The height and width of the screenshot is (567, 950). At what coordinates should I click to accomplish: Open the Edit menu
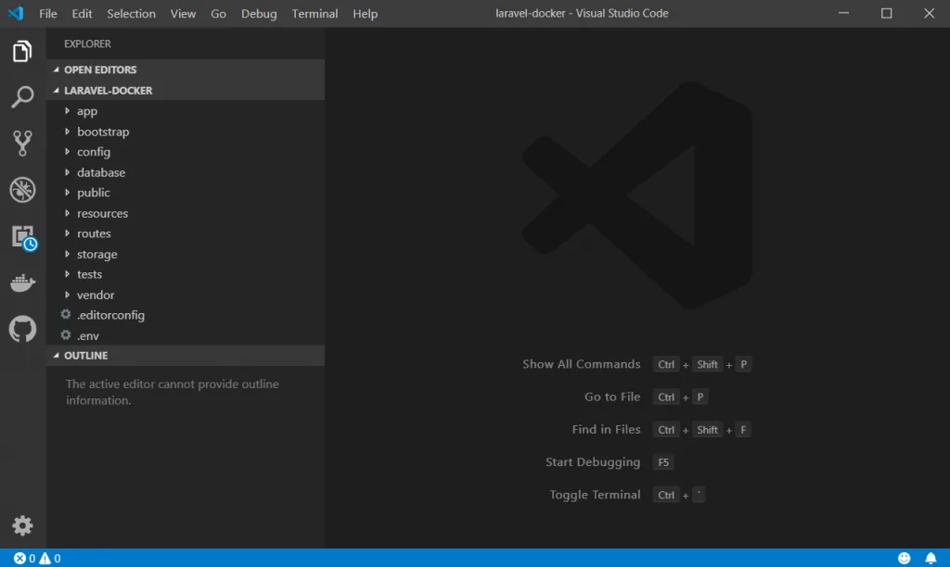click(x=82, y=13)
